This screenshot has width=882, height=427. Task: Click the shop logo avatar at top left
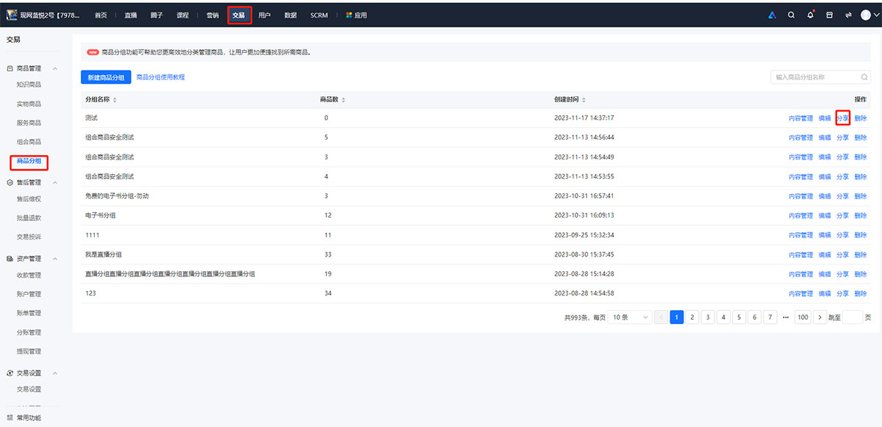(x=12, y=15)
